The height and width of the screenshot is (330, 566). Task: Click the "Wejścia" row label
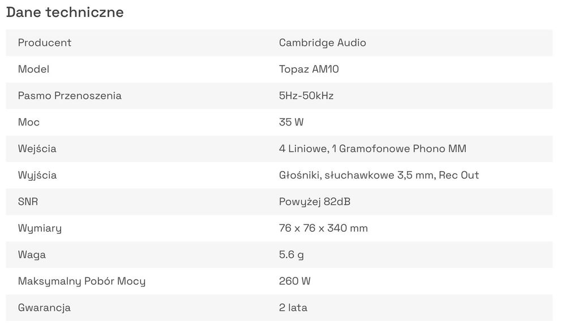(37, 149)
